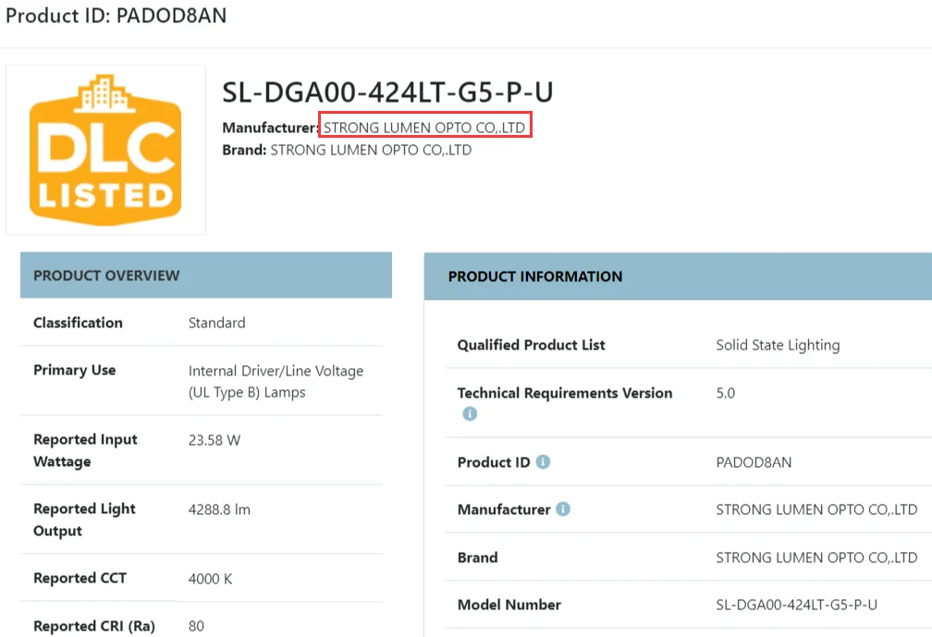
Task: Click the 5.0 technical requirements version value
Action: pyautogui.click(x=726, y=393)
